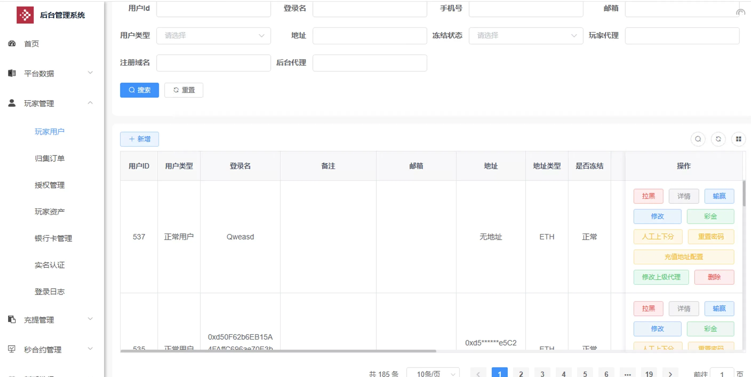Click the 登录名 search input field
The height and width of the screenshot is (377, 751).
coord(370,9)
